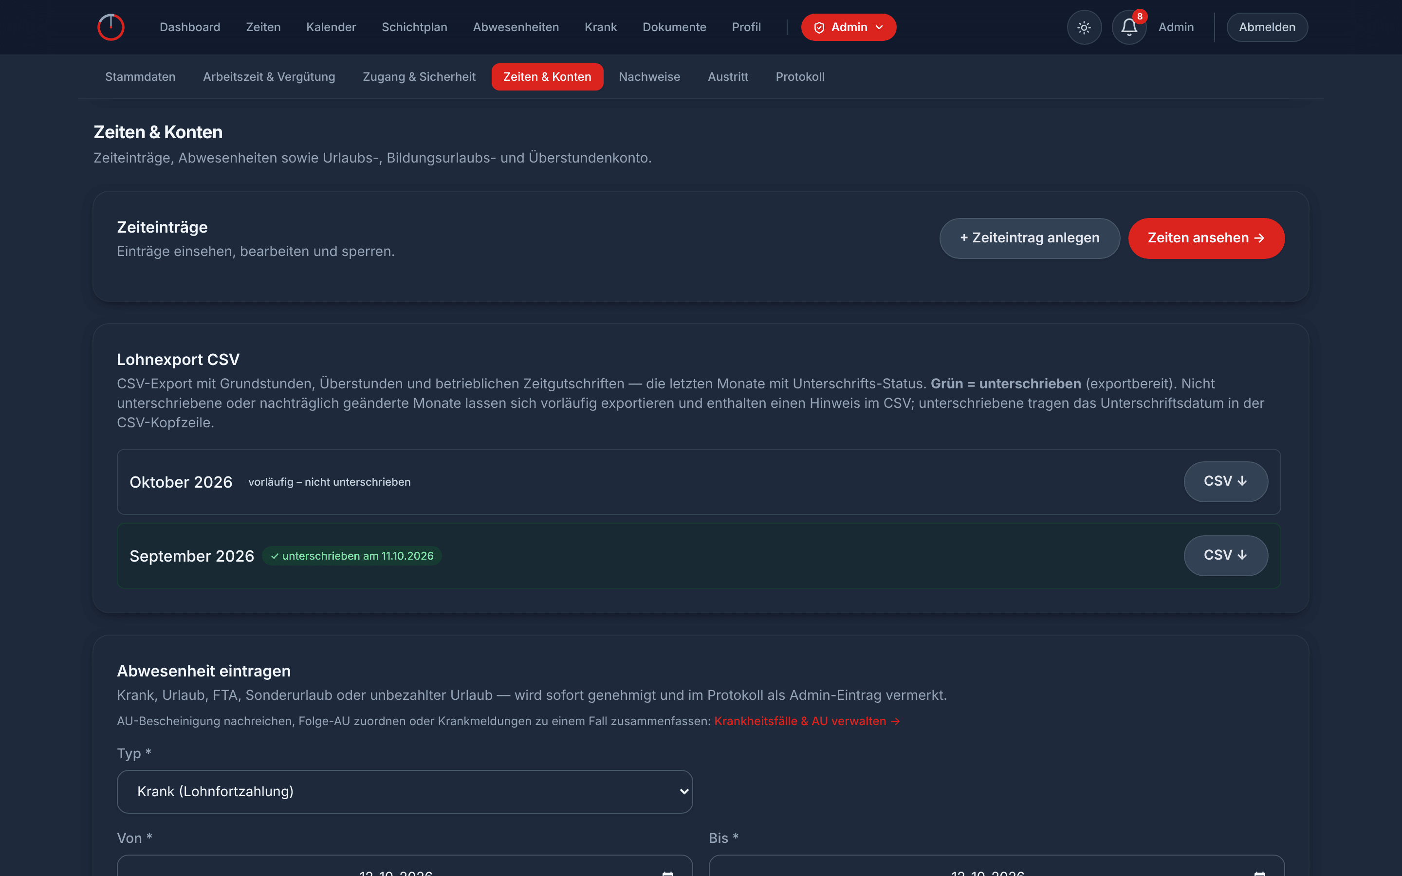Click the red clock logo icon
1402x876 pixels.
coord(111,27)
